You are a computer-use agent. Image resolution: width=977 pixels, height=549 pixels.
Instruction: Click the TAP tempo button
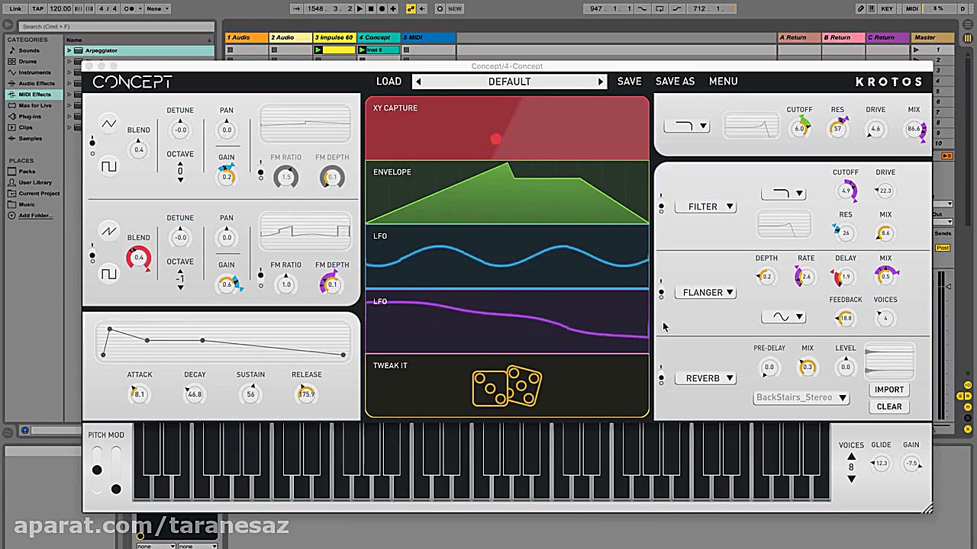(37, 8)
